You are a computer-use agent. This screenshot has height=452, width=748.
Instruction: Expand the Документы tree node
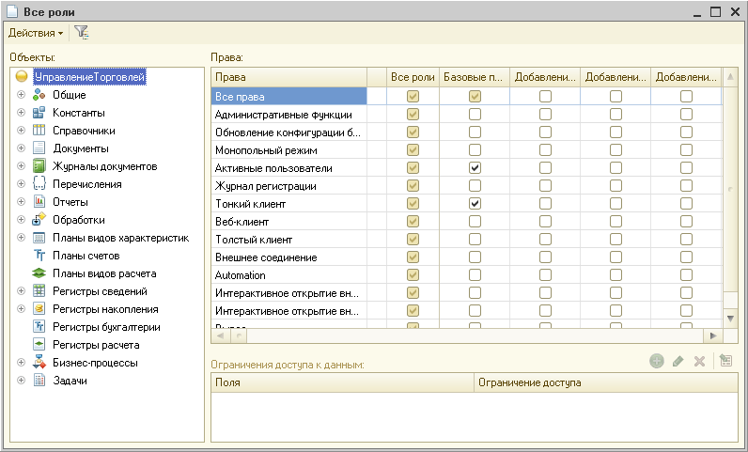pos(21,148)
